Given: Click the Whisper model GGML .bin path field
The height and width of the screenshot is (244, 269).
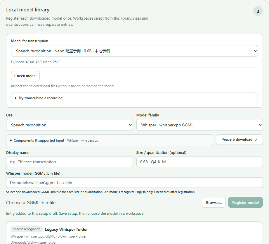Looking at the screenshot, I should [x=134, y=183].
